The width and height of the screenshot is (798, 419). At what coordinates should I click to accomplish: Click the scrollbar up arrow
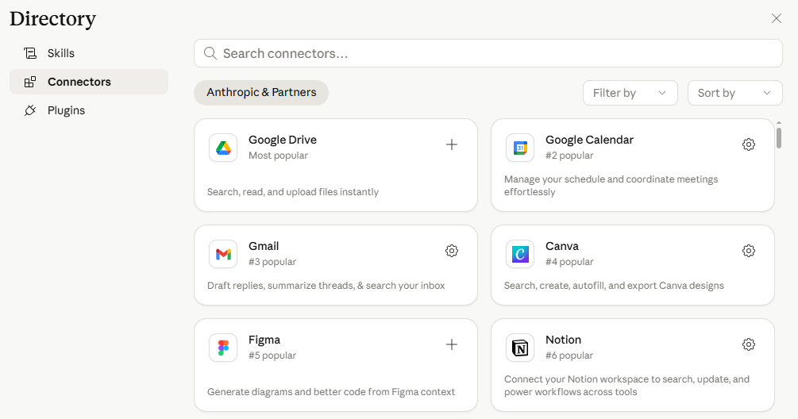point(779,122)
